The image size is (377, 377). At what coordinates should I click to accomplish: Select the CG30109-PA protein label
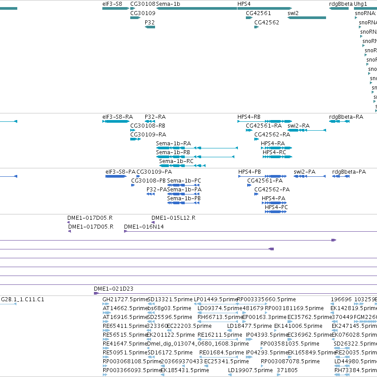[x=154, y=172]
